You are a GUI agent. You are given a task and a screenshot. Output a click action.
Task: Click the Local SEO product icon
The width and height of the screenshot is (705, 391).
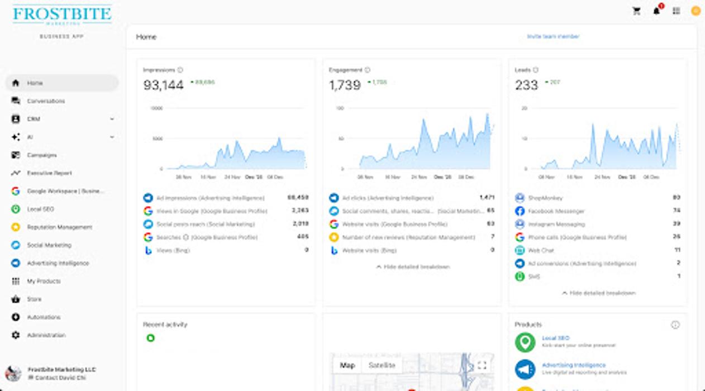pyautogui.click(x=525, y=342)
